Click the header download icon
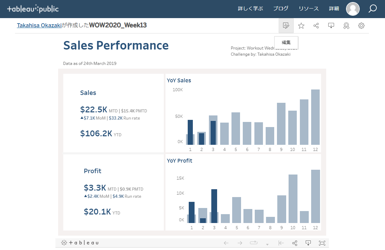 tap(331, 26)
